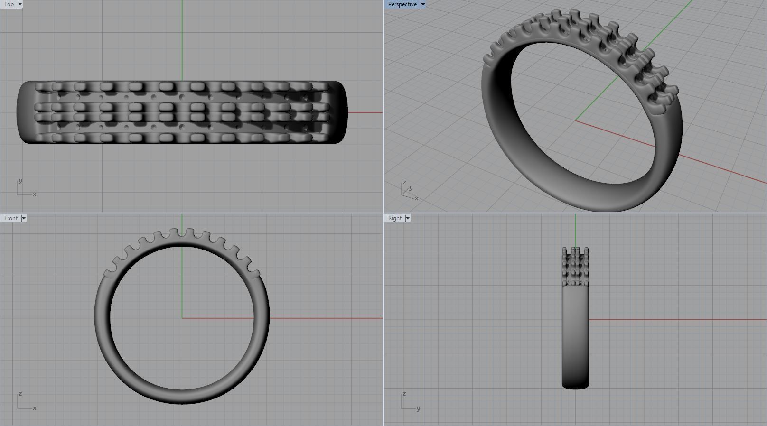Expand the Front viewport dropdown arrow

point(24,218)
